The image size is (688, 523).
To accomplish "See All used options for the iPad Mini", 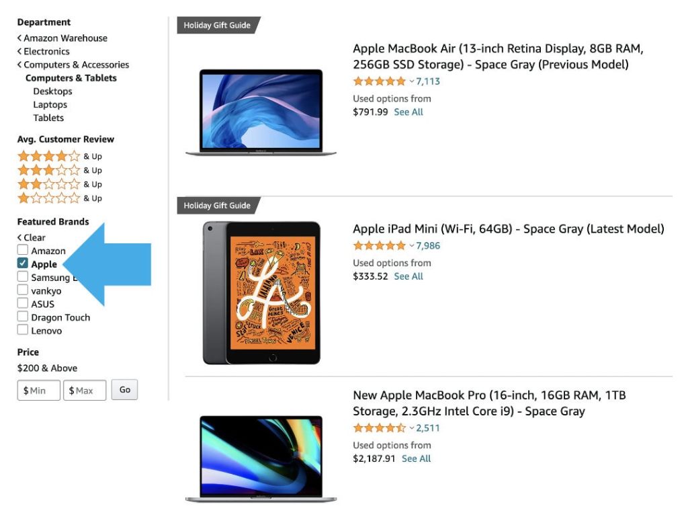I will pos(408,276).
